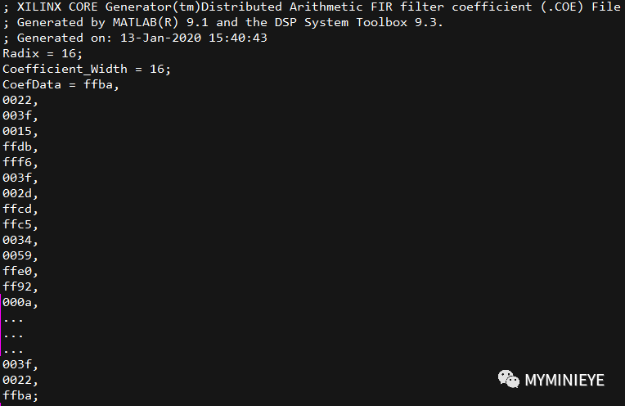Screen dimensions: 625x406
Task: Click the coefficient value 002d
Action: coord(20,193)
